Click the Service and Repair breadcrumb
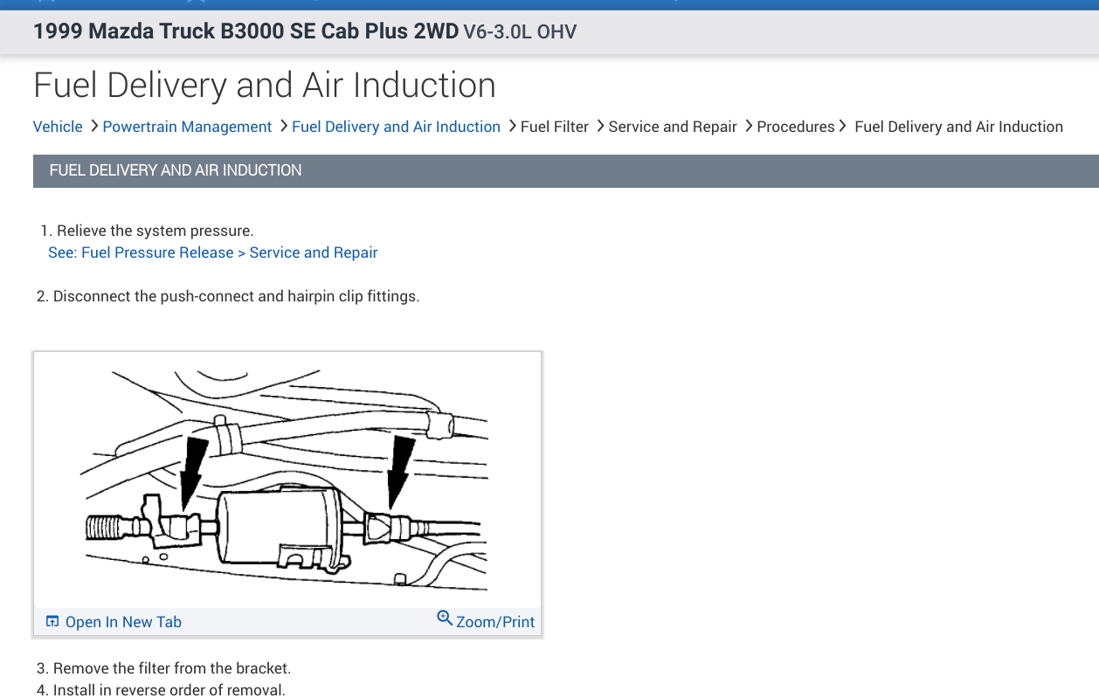This screenshot has height=698, width=1099. tap(673, 127)
